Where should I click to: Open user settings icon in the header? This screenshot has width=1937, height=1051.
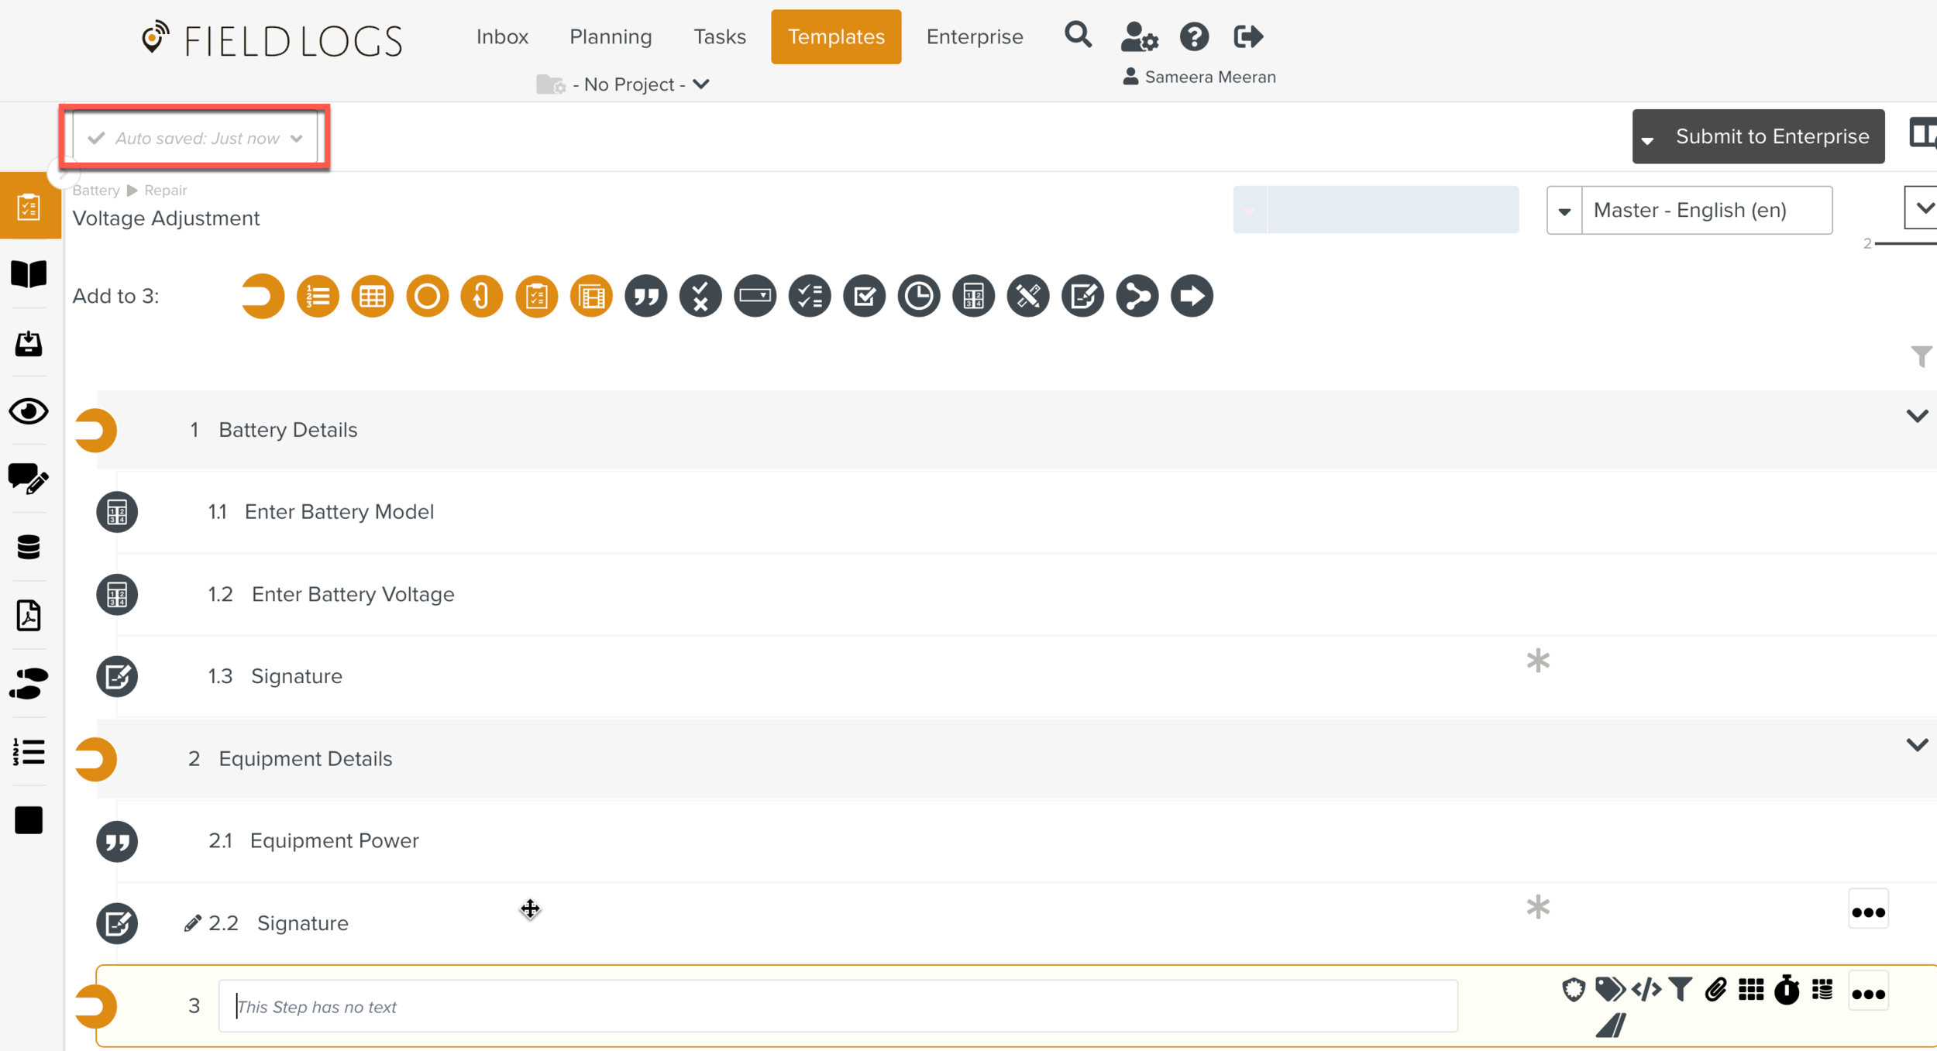tap(1139, 36)
